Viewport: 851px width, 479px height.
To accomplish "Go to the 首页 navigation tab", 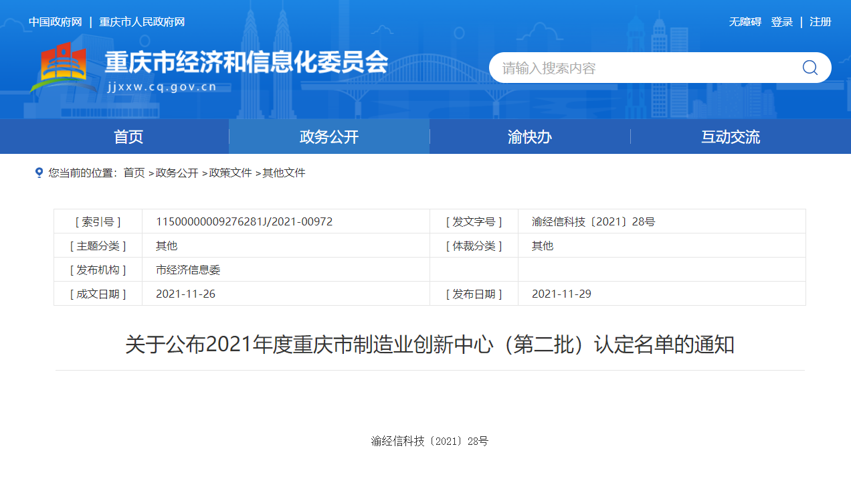I will point(128,137).
